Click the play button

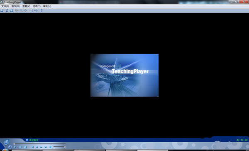pyautogui.click(x=15, y=147)
